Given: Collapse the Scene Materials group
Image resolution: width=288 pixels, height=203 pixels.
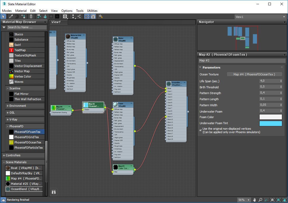Looking at the screenshot, I should point(4,162).
